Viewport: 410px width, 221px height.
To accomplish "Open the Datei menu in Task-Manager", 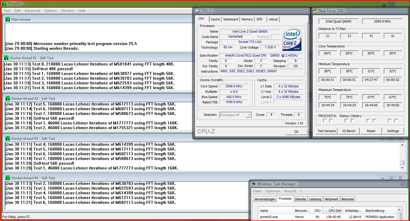I will (x=257, y=191).
